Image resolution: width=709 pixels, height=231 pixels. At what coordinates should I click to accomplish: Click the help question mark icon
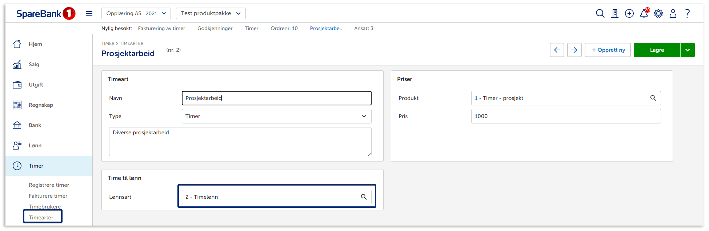[687, 13]
